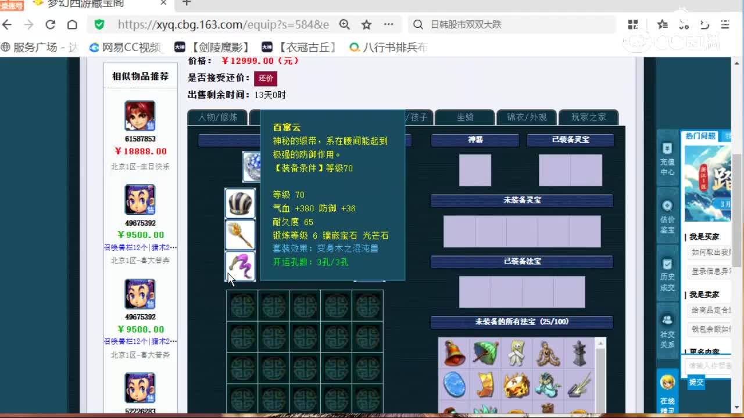Select the helmet equipment icon
Screen dimensions: 744x418
[x=240, y=204]
